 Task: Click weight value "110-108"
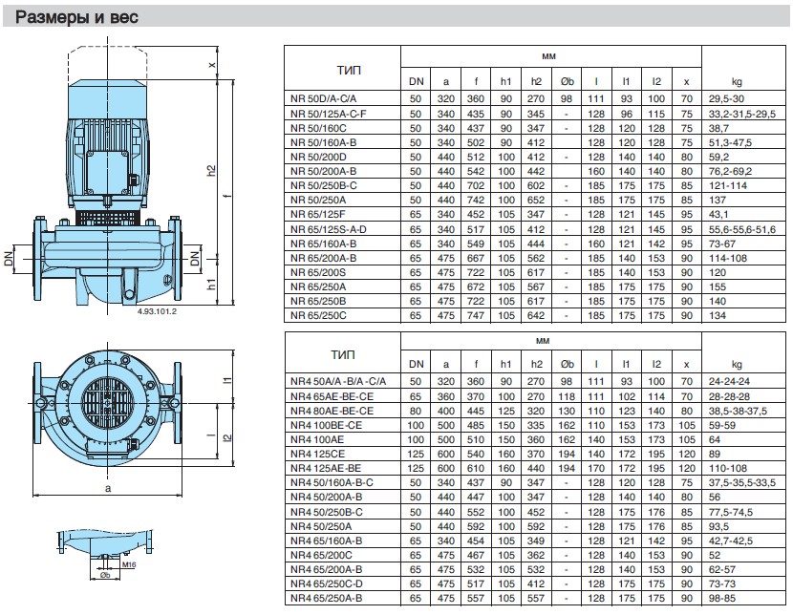click(727, 469)
